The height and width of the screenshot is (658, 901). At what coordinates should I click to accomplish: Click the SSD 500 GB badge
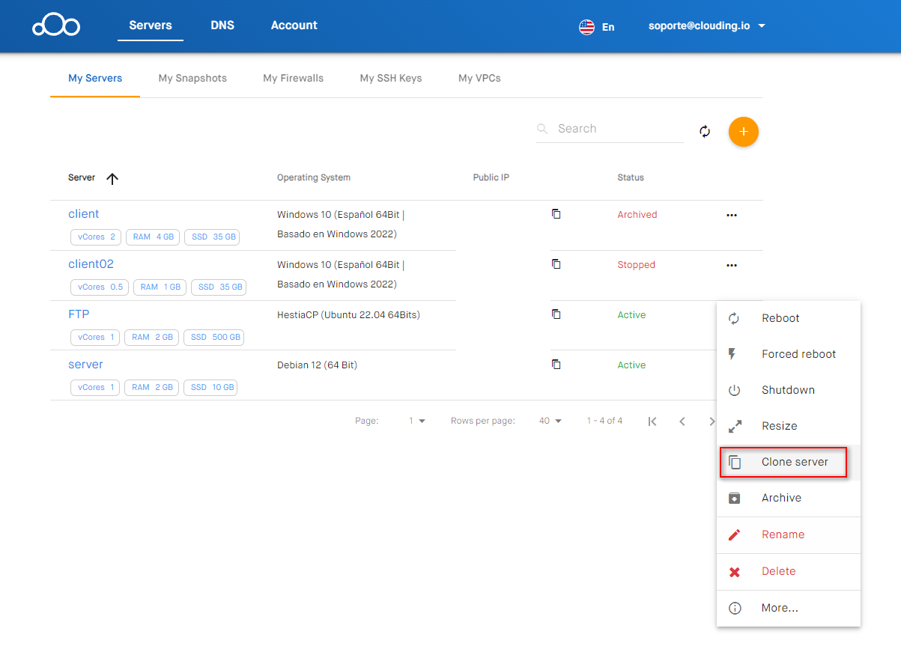pyautogui.click(x=214, y=338)
